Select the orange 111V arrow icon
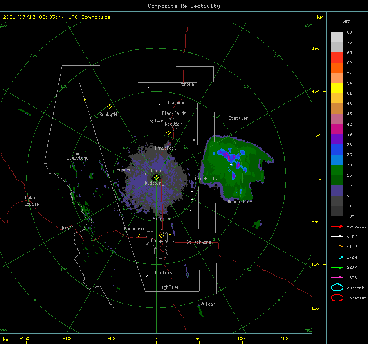Viewport: 368px width, 344px height. point(337,247)
